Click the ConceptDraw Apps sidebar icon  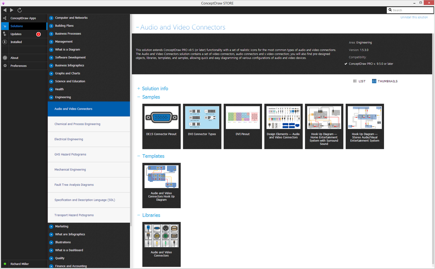(5, 18)
